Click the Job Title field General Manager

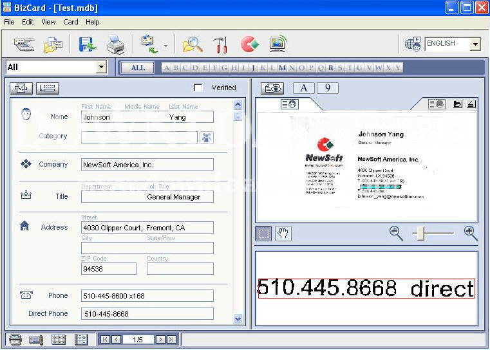tap(180, 197)
